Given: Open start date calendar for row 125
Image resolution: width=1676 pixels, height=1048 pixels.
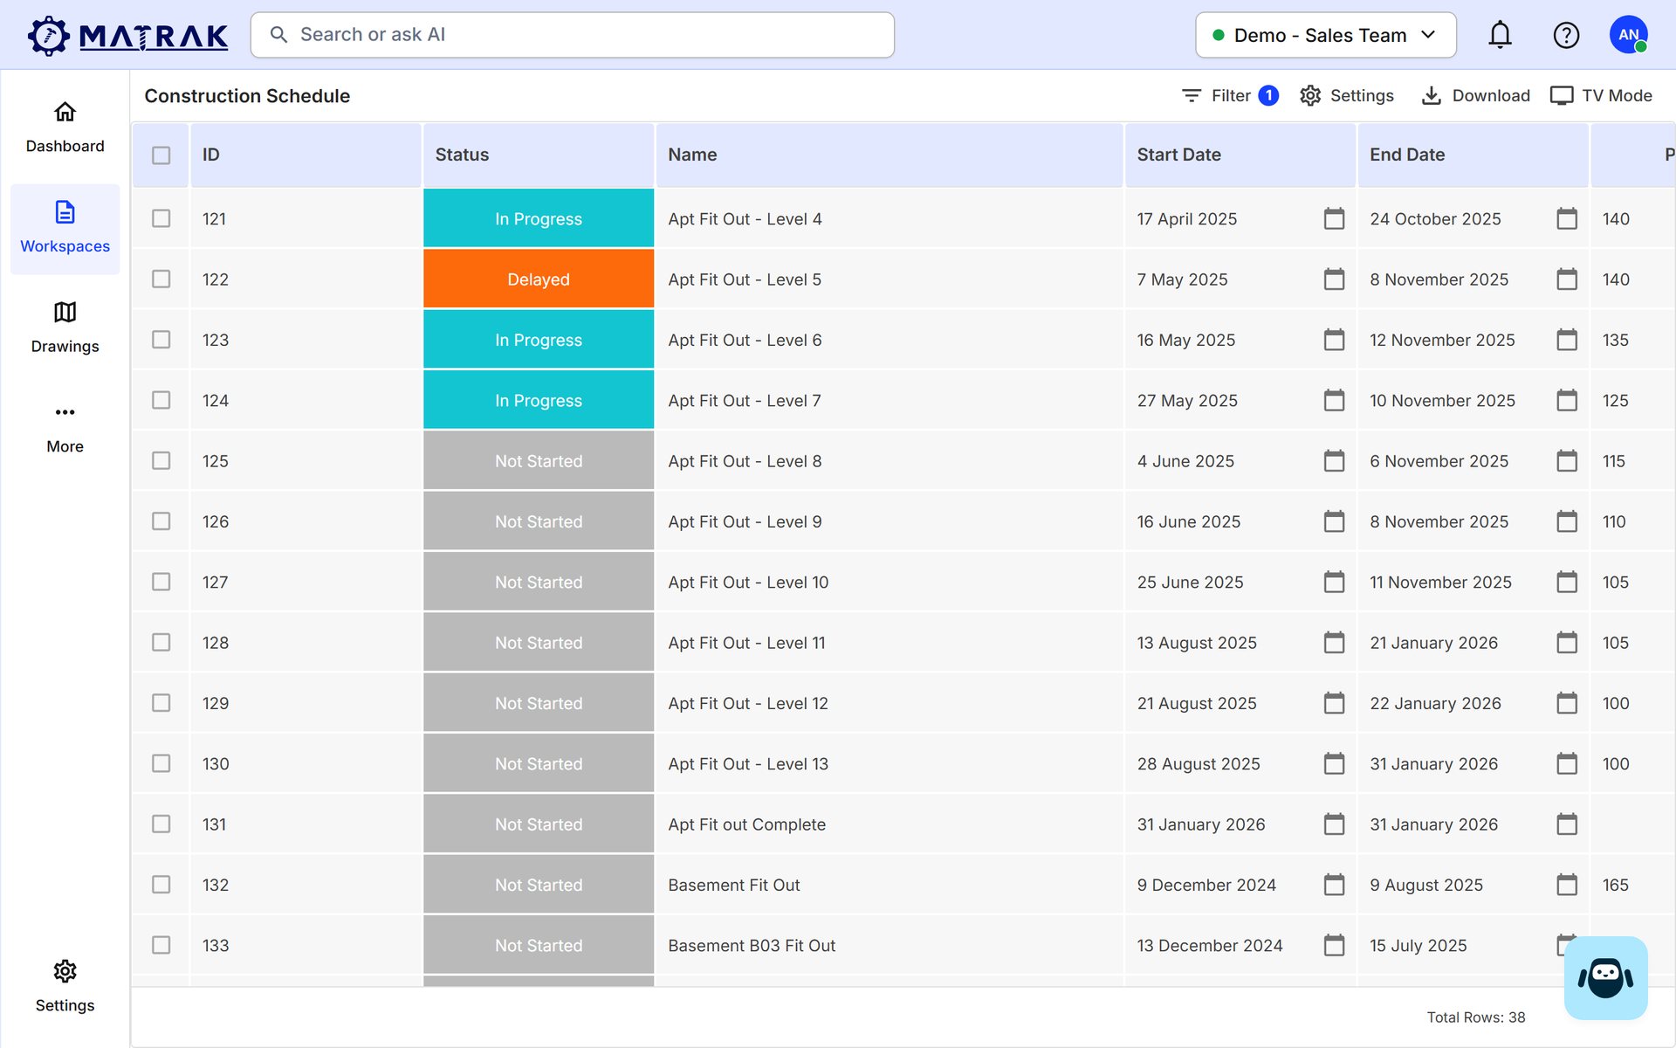Looking at the screenshot, I should coord(1334,461).
